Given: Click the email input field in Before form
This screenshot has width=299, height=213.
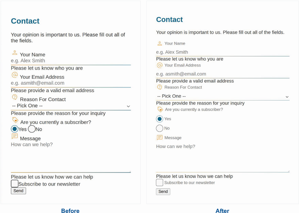Looking at the screenshot, I should tap(71, 83).
